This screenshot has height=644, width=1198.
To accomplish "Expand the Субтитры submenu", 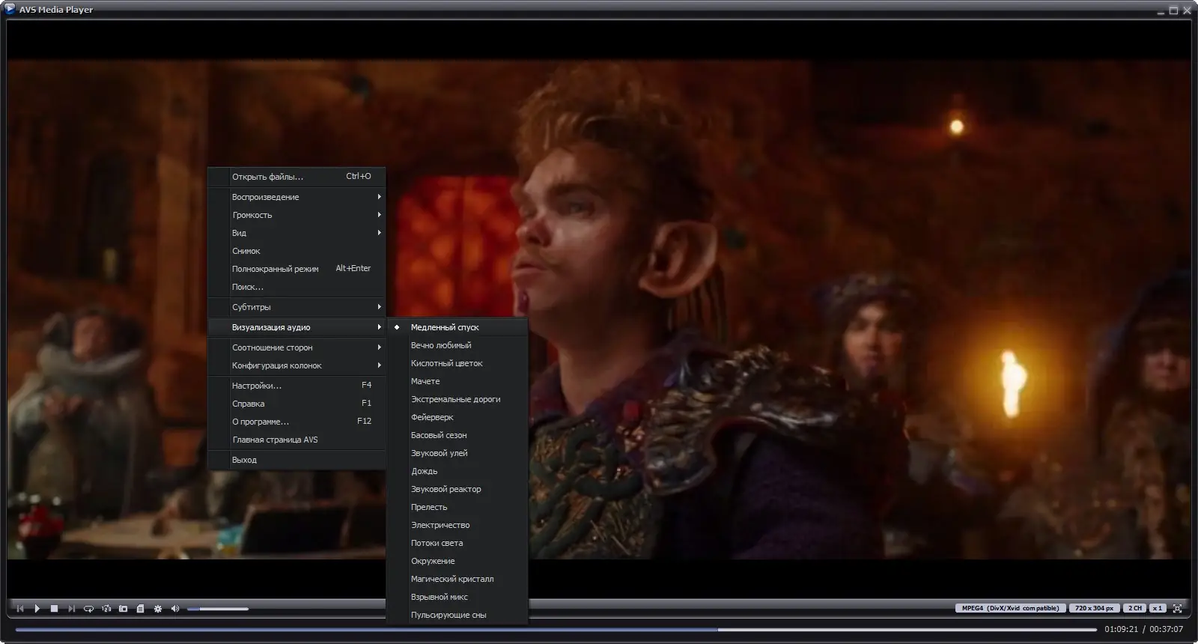I will [297, 307].
